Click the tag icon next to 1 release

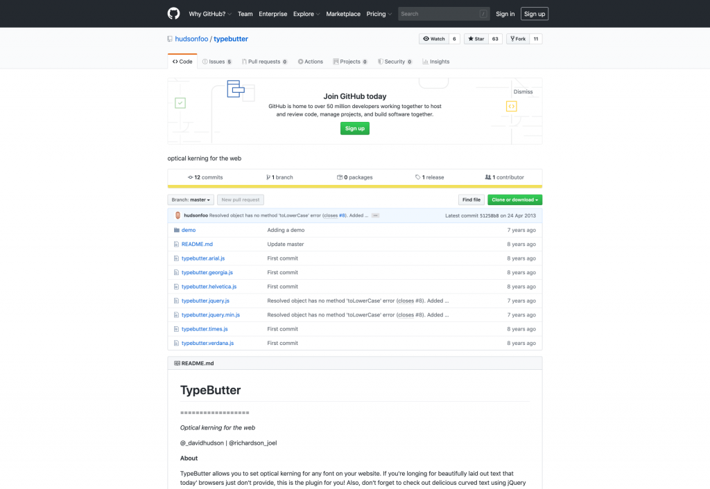[x=418, y=177]
